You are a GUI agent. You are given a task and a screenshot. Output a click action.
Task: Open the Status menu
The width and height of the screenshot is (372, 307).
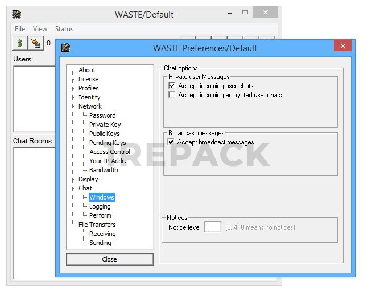(64, 29)
